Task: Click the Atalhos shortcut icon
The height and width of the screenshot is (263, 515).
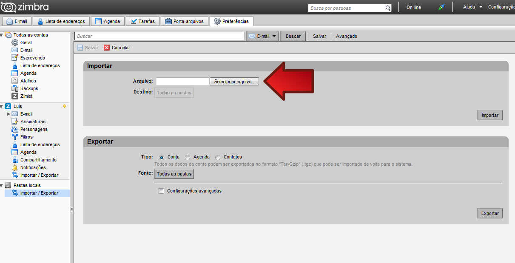Action: [15, 81]
